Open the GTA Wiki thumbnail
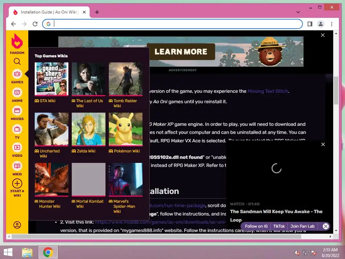This screenshot has height=259, width=345. pyautogui.click(x=52, y=79)
